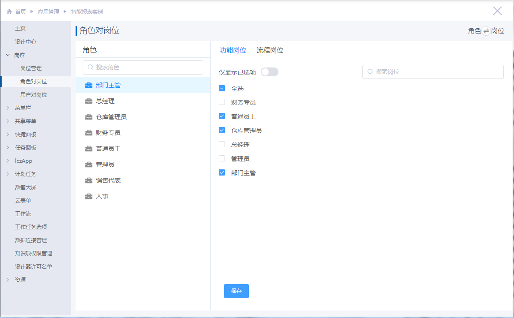The height and width of the screenshot is (318, 514).
Task: Expand the 菜单栏 sidebar section
Action: pyautogui.click(x=8, y=108)
